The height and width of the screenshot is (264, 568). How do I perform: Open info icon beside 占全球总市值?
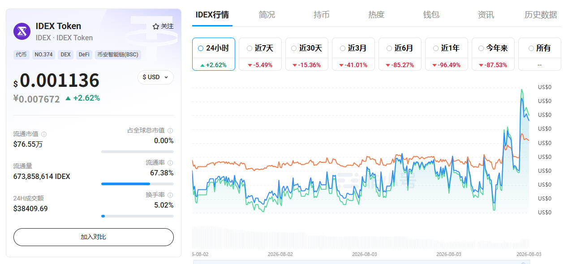coord(170,131)
